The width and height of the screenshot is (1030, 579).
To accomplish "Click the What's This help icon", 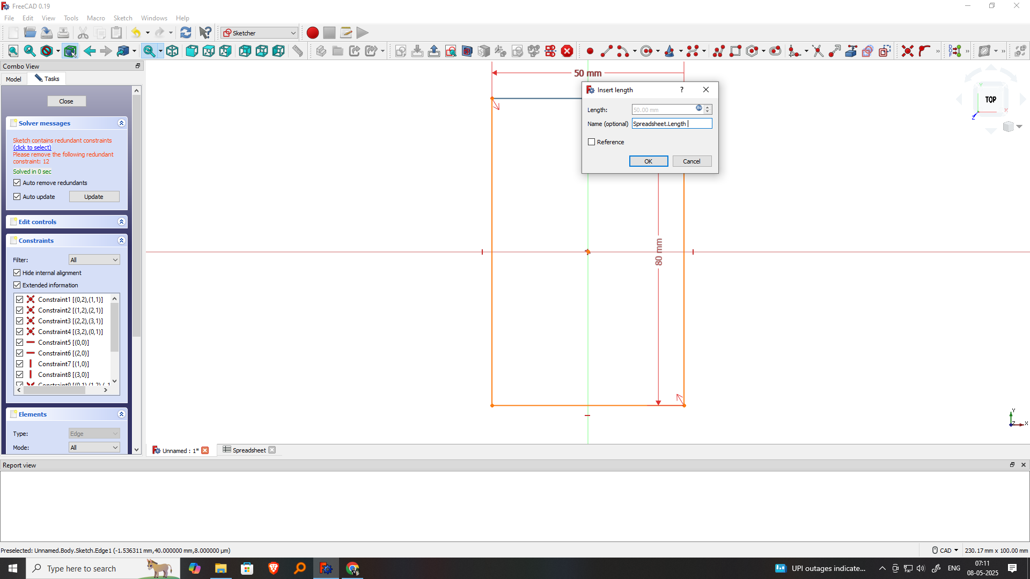I will pyautogui.click(x=205, y=33).
